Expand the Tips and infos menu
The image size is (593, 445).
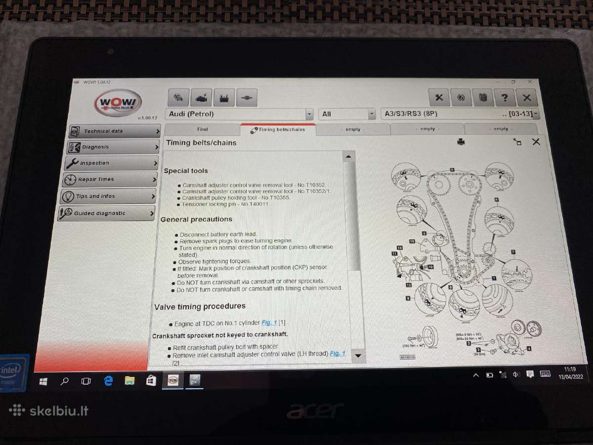point(108,196)
